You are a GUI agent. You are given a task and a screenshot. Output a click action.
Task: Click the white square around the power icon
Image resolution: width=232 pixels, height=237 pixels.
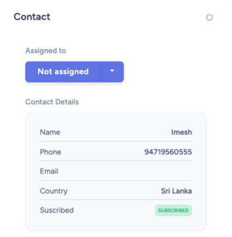click(x=209, y=17)
